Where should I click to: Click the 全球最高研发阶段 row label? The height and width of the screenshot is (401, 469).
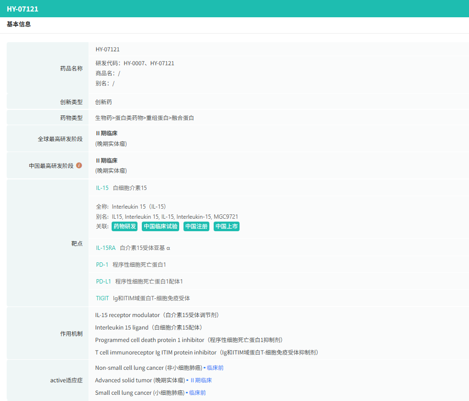60,139
